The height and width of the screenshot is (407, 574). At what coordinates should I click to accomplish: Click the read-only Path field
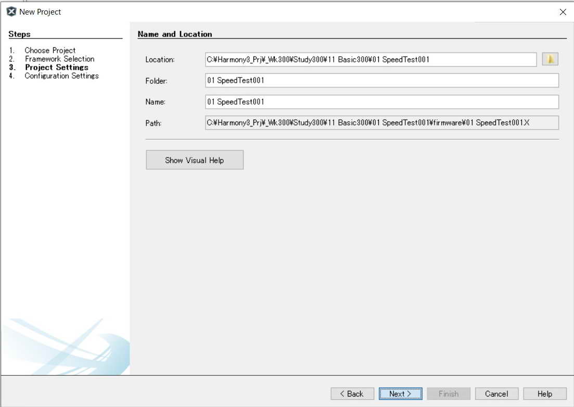[x=381, y=123]
